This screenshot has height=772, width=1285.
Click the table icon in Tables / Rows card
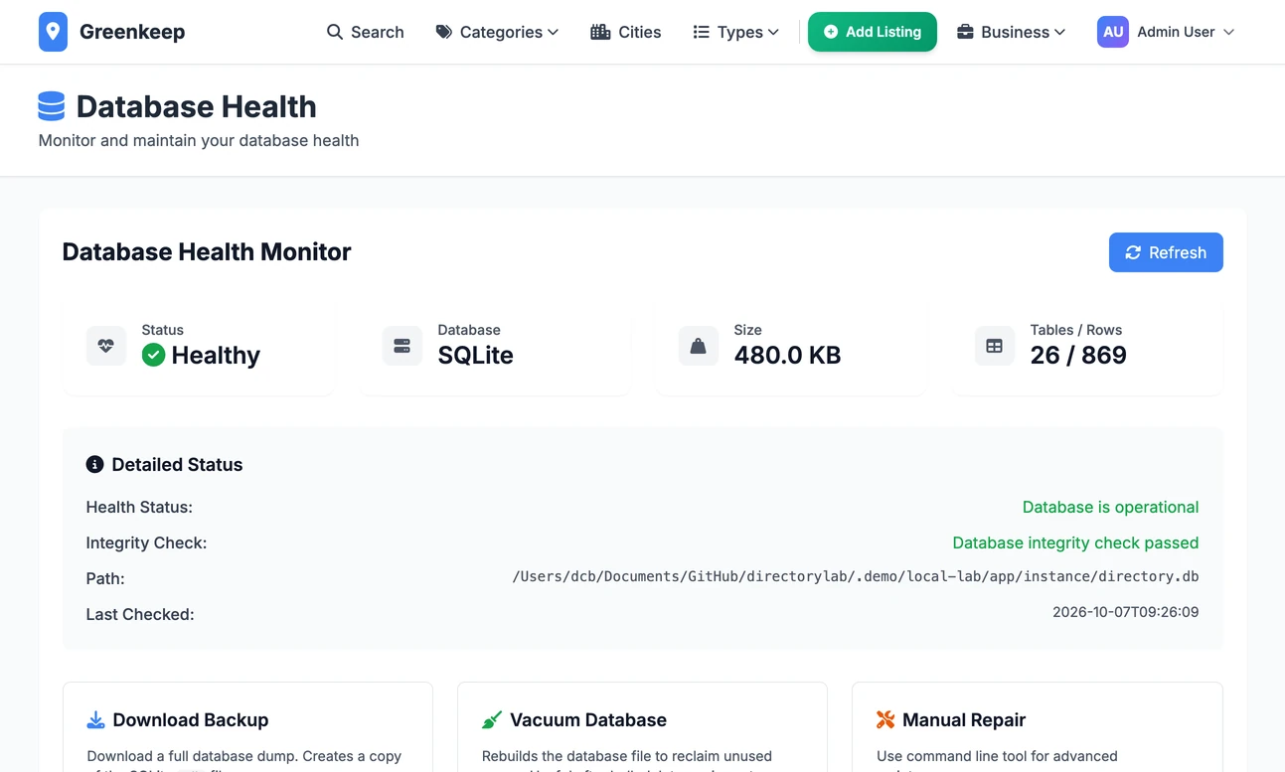click(995, 346)
